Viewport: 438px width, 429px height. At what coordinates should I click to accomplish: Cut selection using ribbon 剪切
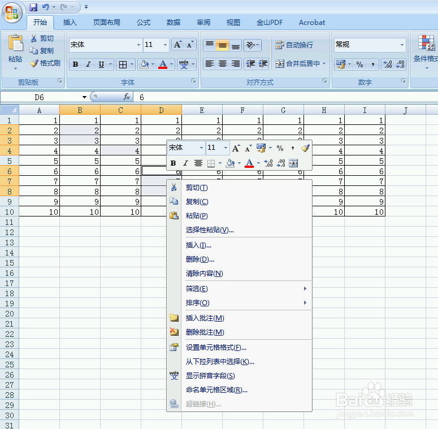(42, 38)
